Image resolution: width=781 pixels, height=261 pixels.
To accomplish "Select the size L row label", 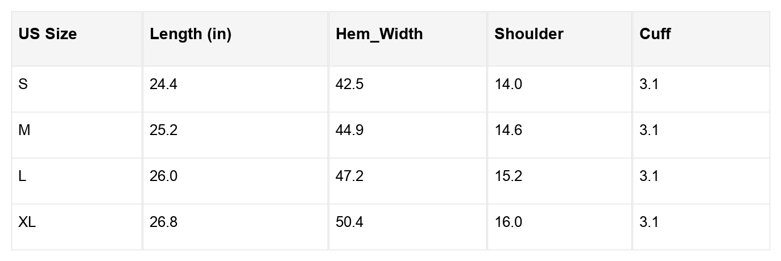I will point(22,176).
